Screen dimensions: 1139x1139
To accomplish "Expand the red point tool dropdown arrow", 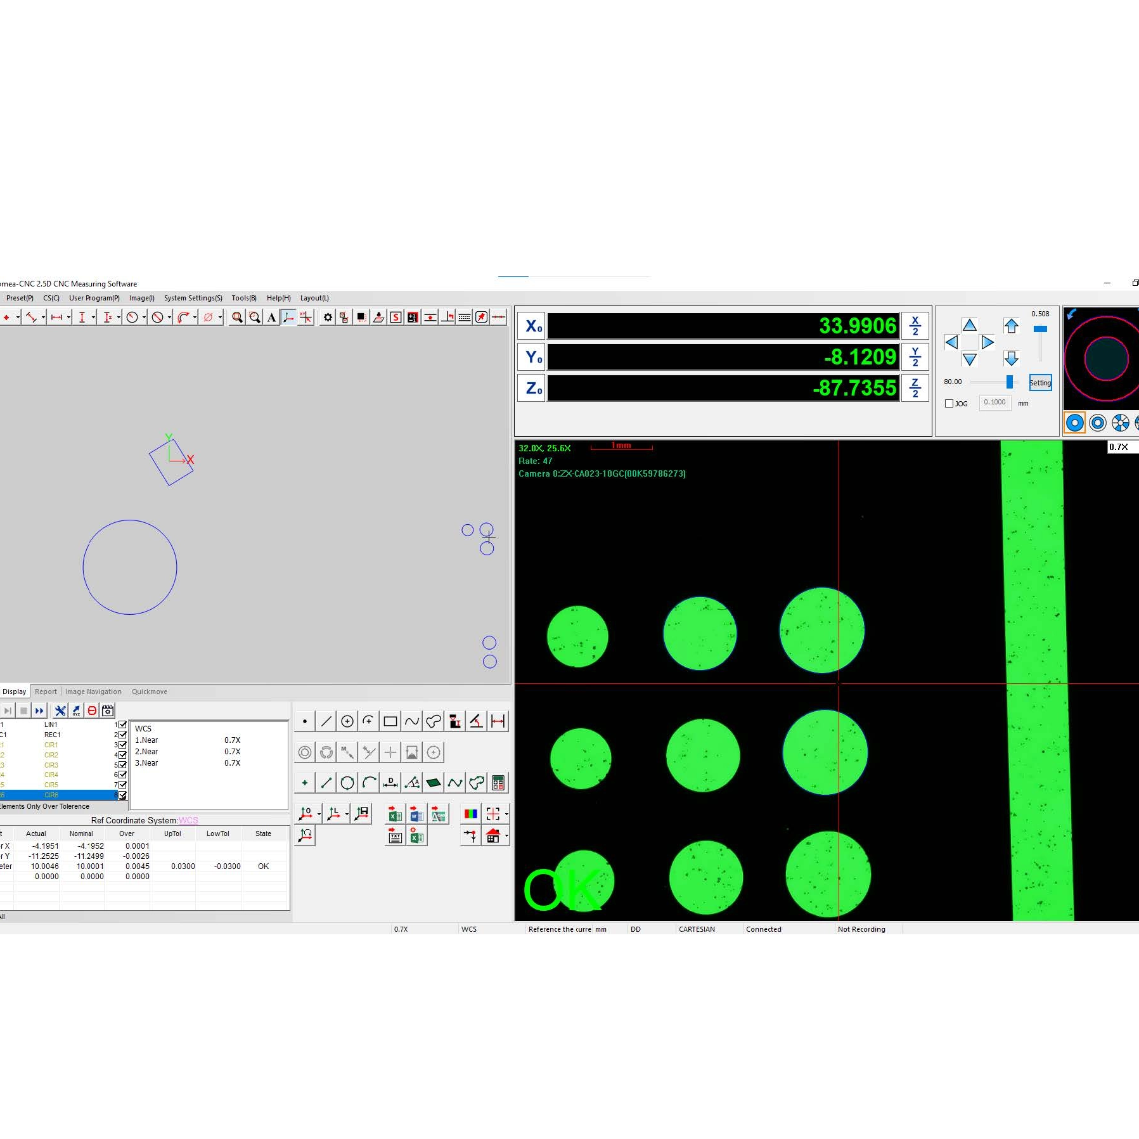I will click(x=18, y=318).
